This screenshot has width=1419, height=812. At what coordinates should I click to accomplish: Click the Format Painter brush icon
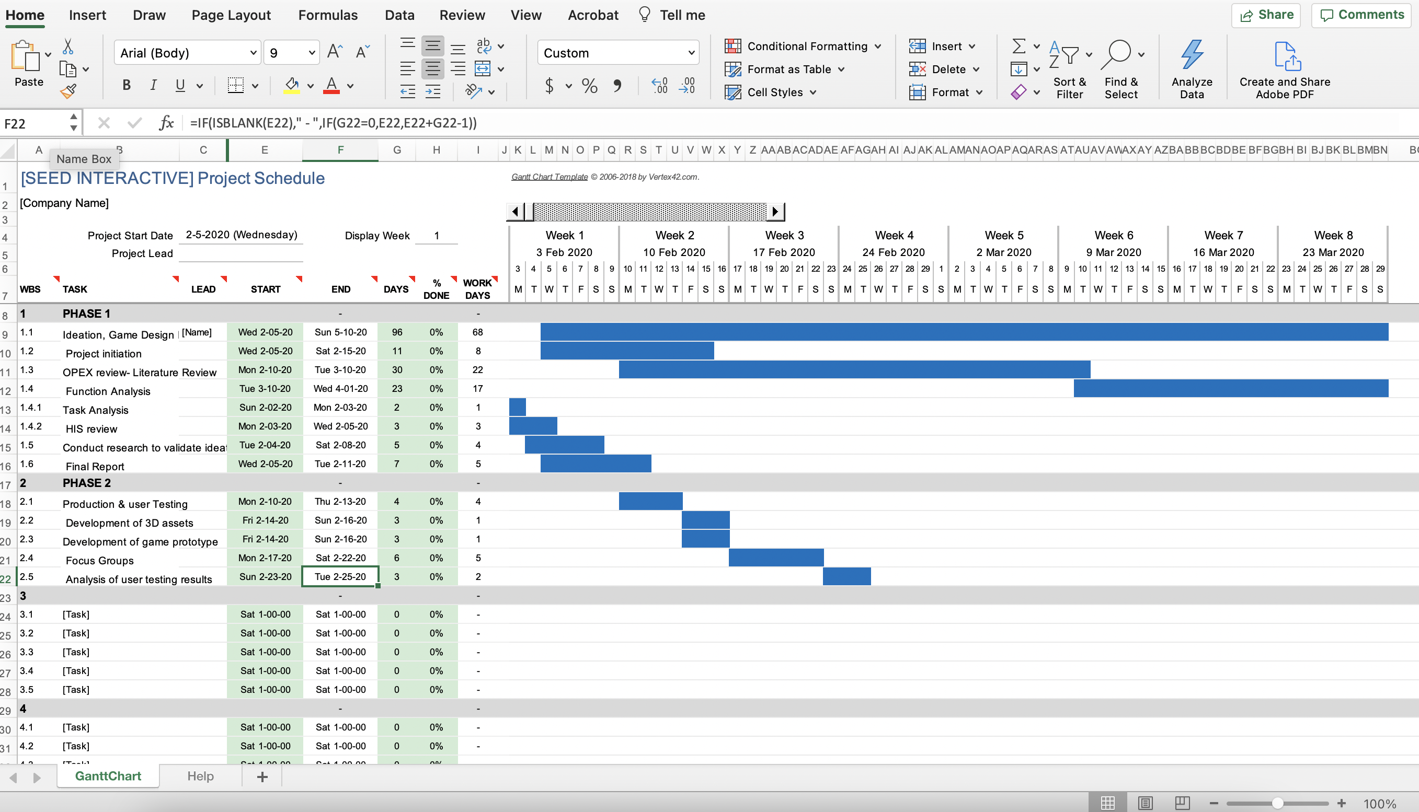(68, 91)
